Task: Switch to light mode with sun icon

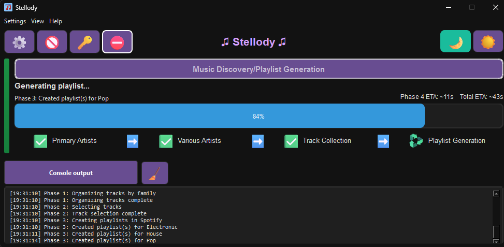Action: click(x=488, y=41)
